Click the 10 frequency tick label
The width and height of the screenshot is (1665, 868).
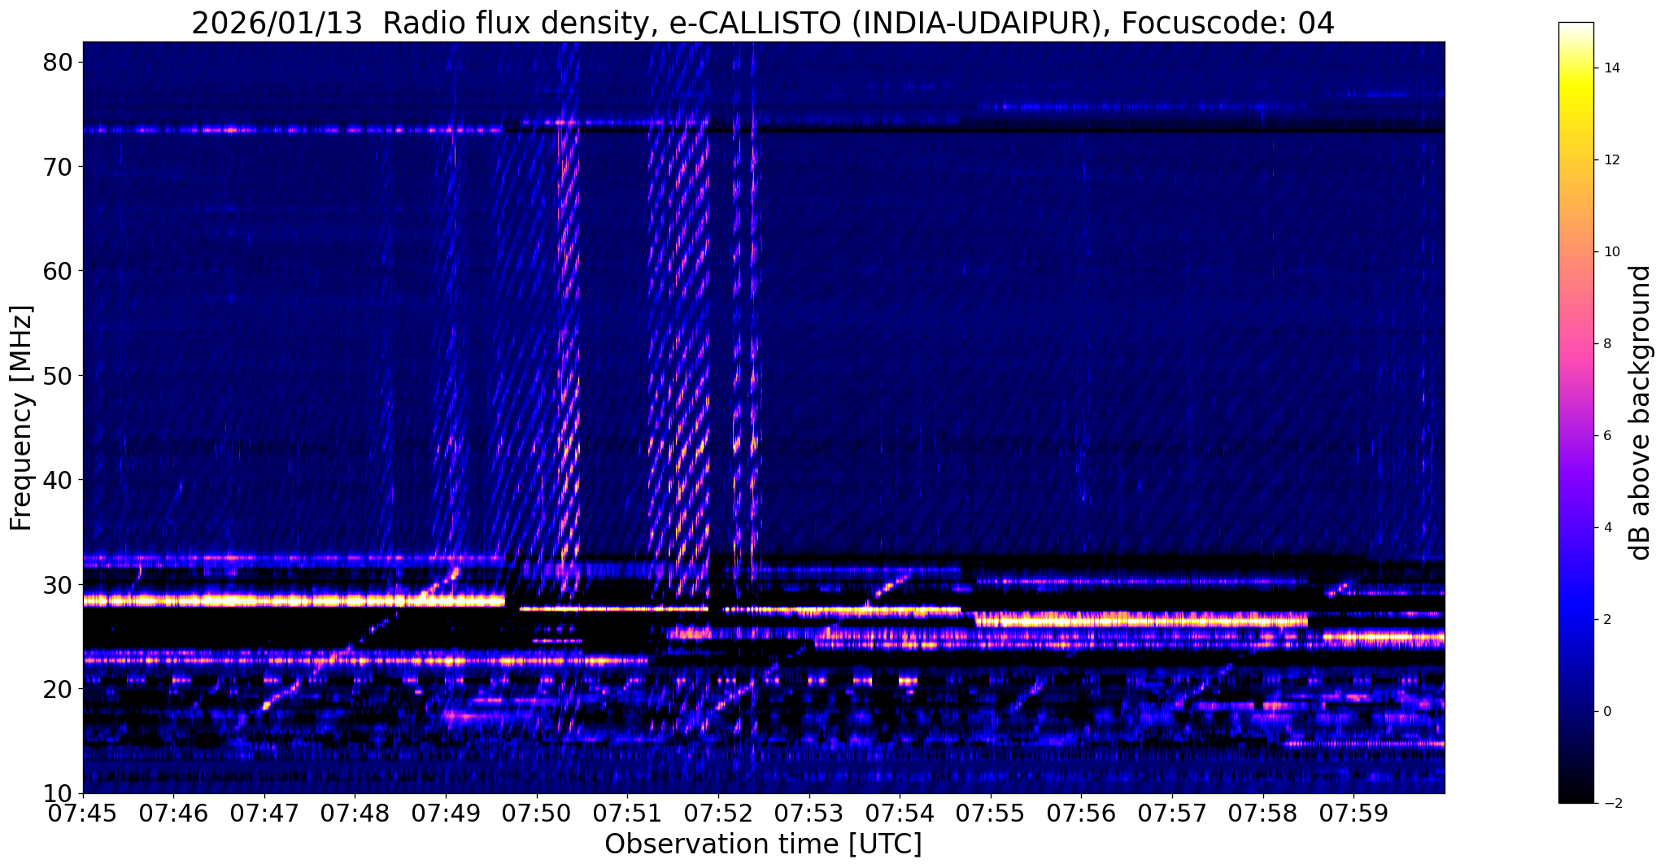[57, 793]
